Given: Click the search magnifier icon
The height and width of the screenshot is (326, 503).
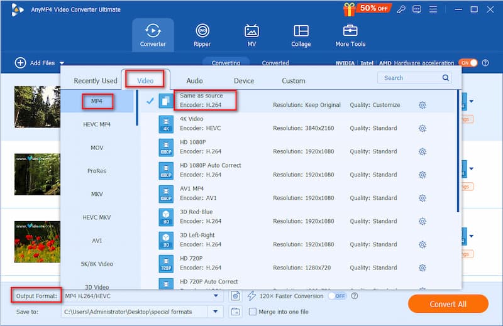Looking at the screenshot, I should [x=446, y=77].
